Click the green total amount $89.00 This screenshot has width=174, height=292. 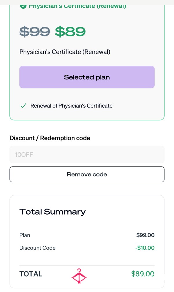[143, 274]
